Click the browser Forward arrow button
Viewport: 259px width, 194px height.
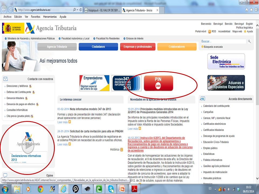tap(11, 10)
